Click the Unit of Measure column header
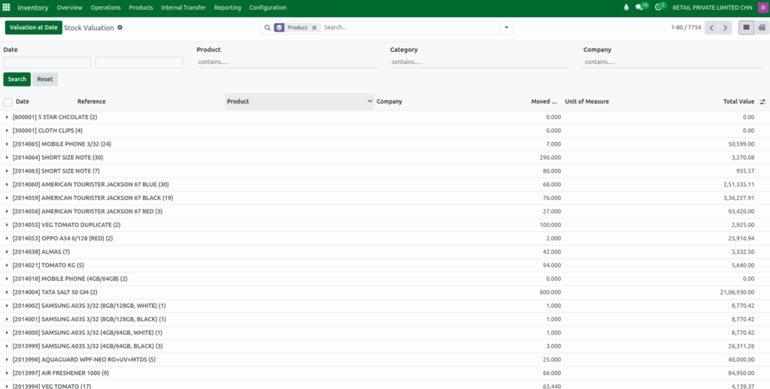The width and height of the screenshot is (770, 389). 587,101
